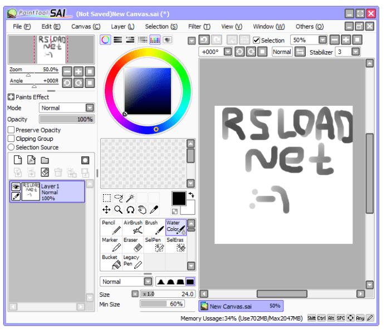Enable Clipping Group checkbox
391x334 pixels.
(11, 139)
